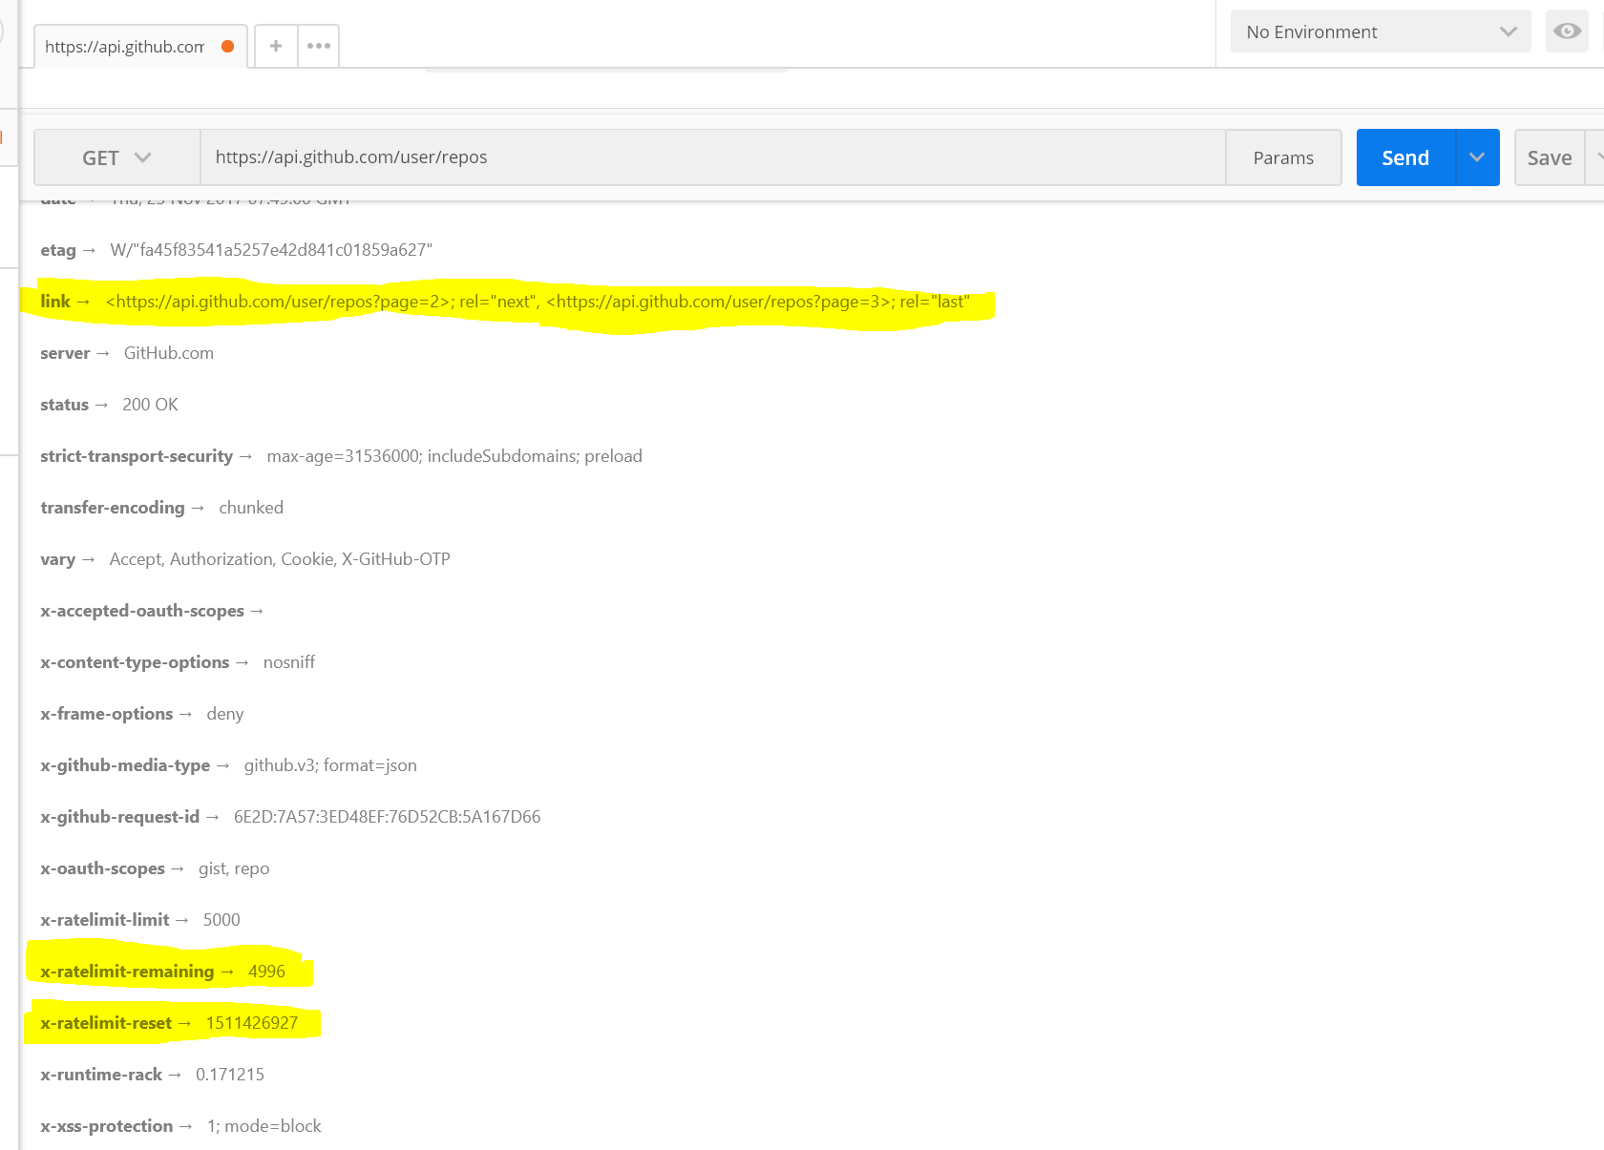1604x1150 pixels.
Task: Click the highlighted x-ratelimit-reset value
Action: pos(253,1022)
